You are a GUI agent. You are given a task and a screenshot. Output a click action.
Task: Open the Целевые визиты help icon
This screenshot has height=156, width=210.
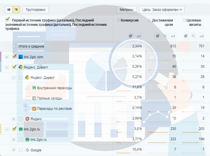click(184, 20)
